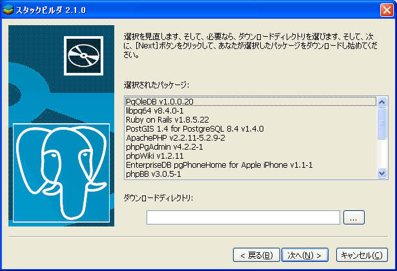This screenshot has height=271, width=397.
Task: Click the package list scroll up arrow
Action: pos(382,102)
